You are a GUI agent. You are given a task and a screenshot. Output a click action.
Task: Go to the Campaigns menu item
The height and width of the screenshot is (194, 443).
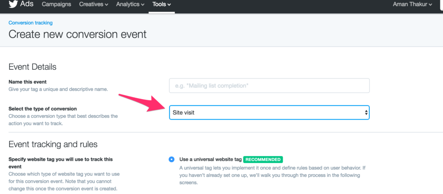[x=57, y=4]
